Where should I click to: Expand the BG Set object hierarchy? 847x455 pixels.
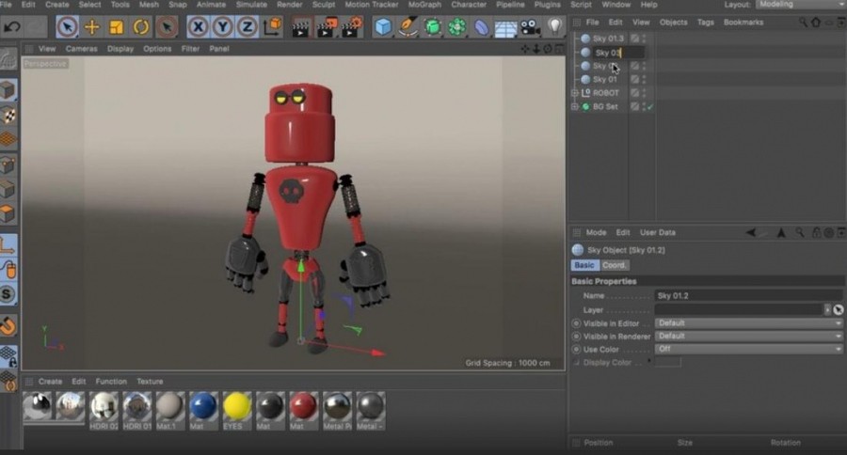click(575, 106)
